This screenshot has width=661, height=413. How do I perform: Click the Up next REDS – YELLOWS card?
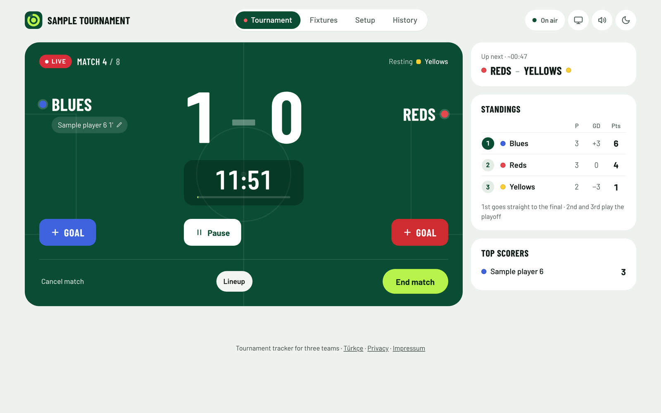[554, 64]
